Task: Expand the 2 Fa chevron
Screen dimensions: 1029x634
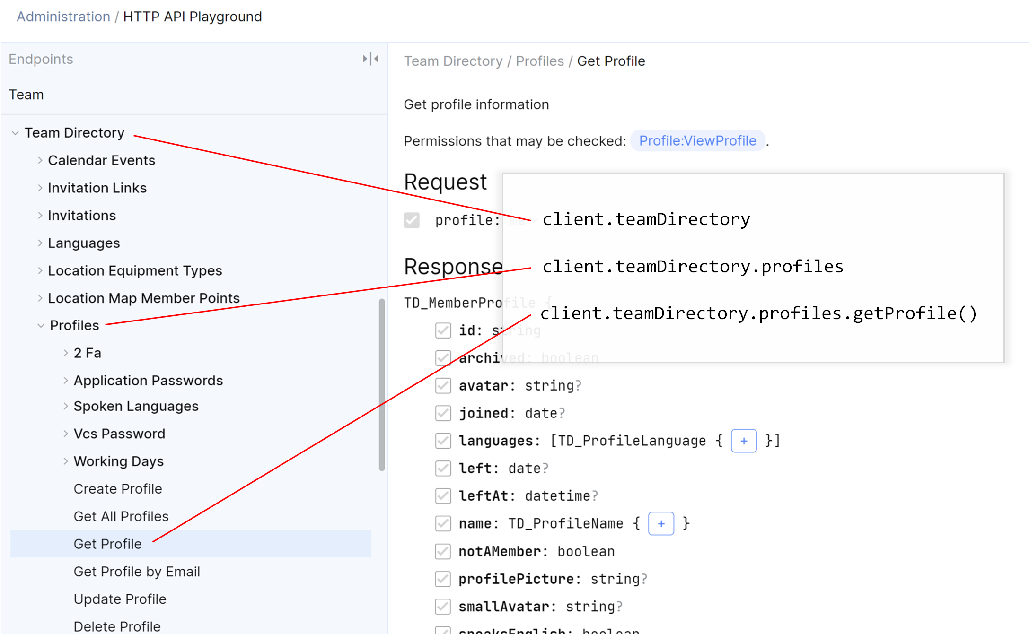Action: 66,353
